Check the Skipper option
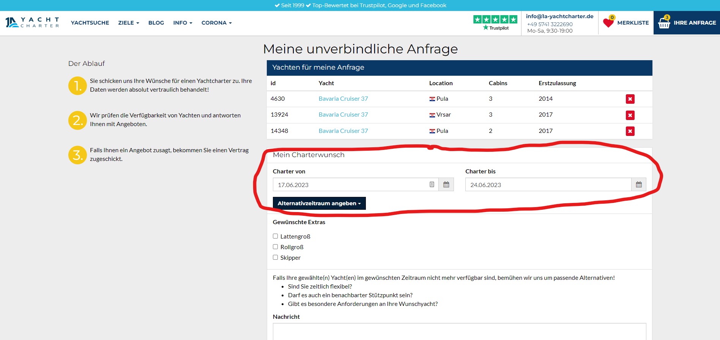Image resolution: width=720 pixels, height=340 pixels. (x=276, y=257)
